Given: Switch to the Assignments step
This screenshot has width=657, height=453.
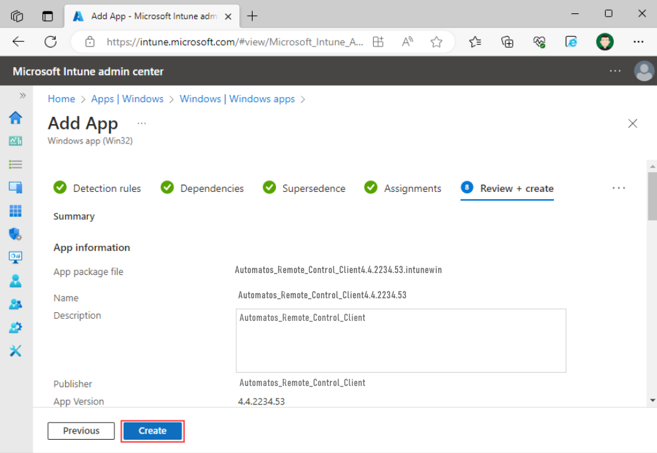Looking at the screenshot, I should [403, 188].
